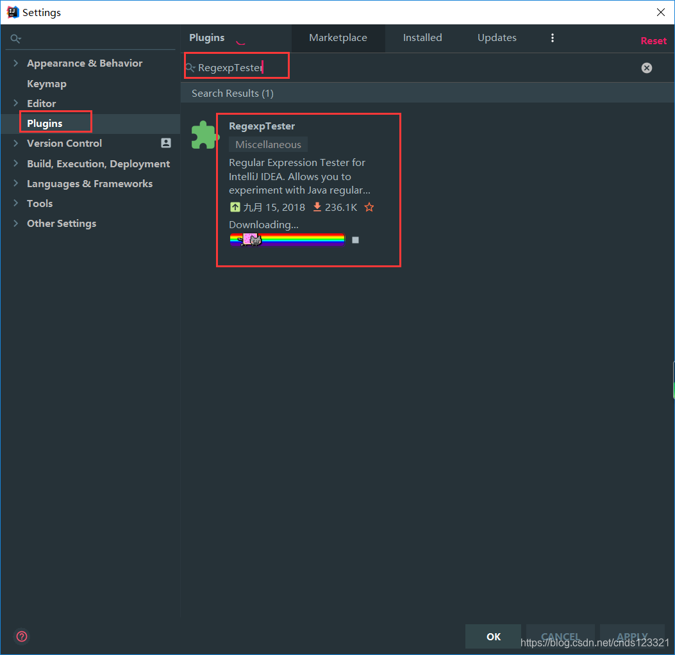Image resolution: width=675 pixels, height=655 pixels.
Task: Stop the RegexpTester download with the square button
Action: coord(355,240)
